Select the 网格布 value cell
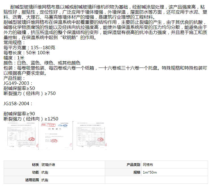 click(x=148, y=165)
